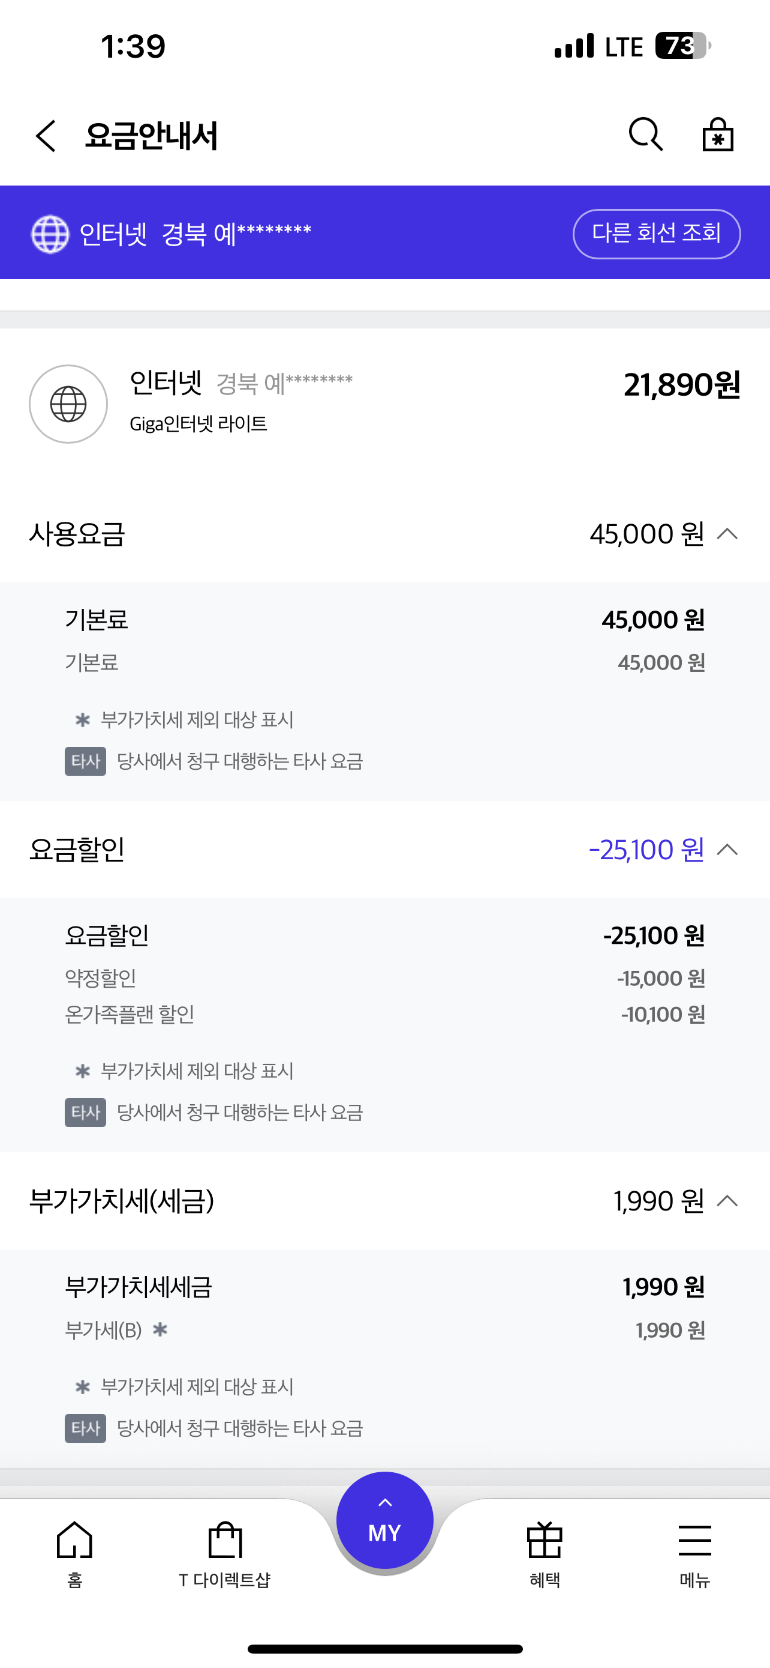This screenshot has width=770, height=1668.
Task: Tap the circled globe internet icon
Action: click(x=68, y=404)
